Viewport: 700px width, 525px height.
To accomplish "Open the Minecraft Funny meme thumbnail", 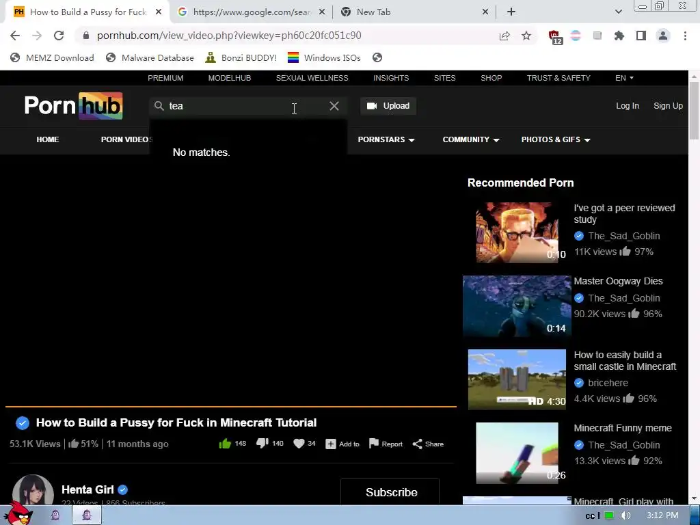I will point(517,453).
